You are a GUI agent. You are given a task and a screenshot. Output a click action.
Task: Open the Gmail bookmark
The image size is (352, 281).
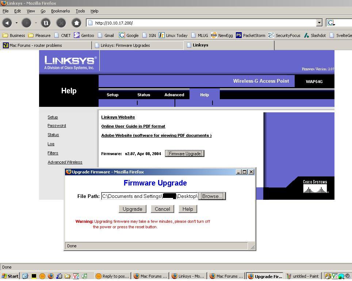(x=106, y=35)
